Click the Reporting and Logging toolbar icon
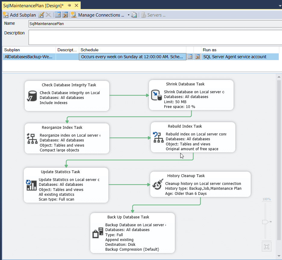 [134, 15]
